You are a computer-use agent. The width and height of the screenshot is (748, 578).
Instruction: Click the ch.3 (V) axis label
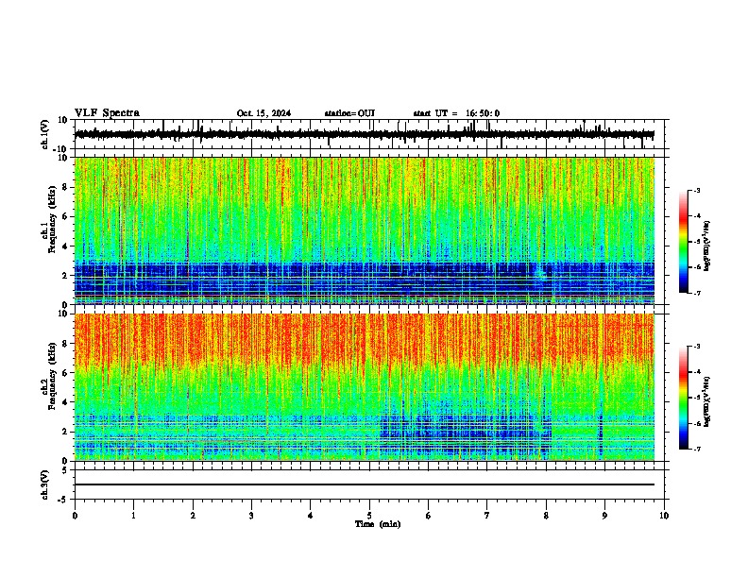(45, 484)
